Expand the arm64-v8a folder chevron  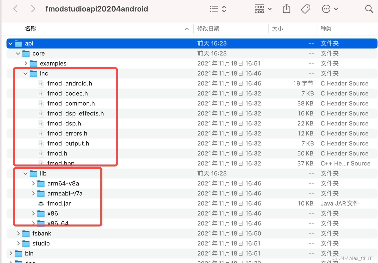[x=33, y=183]
